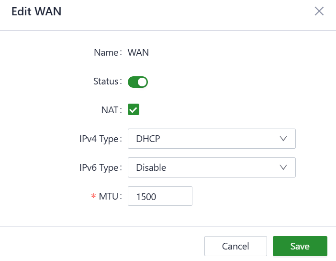Click the Status field label

[106, 82]
